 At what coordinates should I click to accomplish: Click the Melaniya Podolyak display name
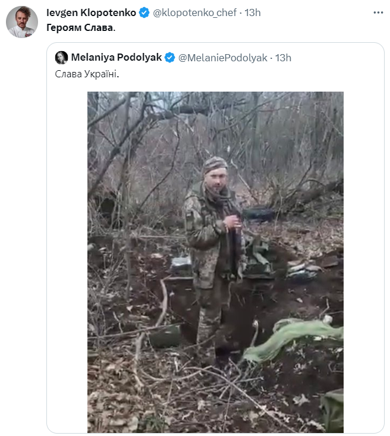click(116, 58)
